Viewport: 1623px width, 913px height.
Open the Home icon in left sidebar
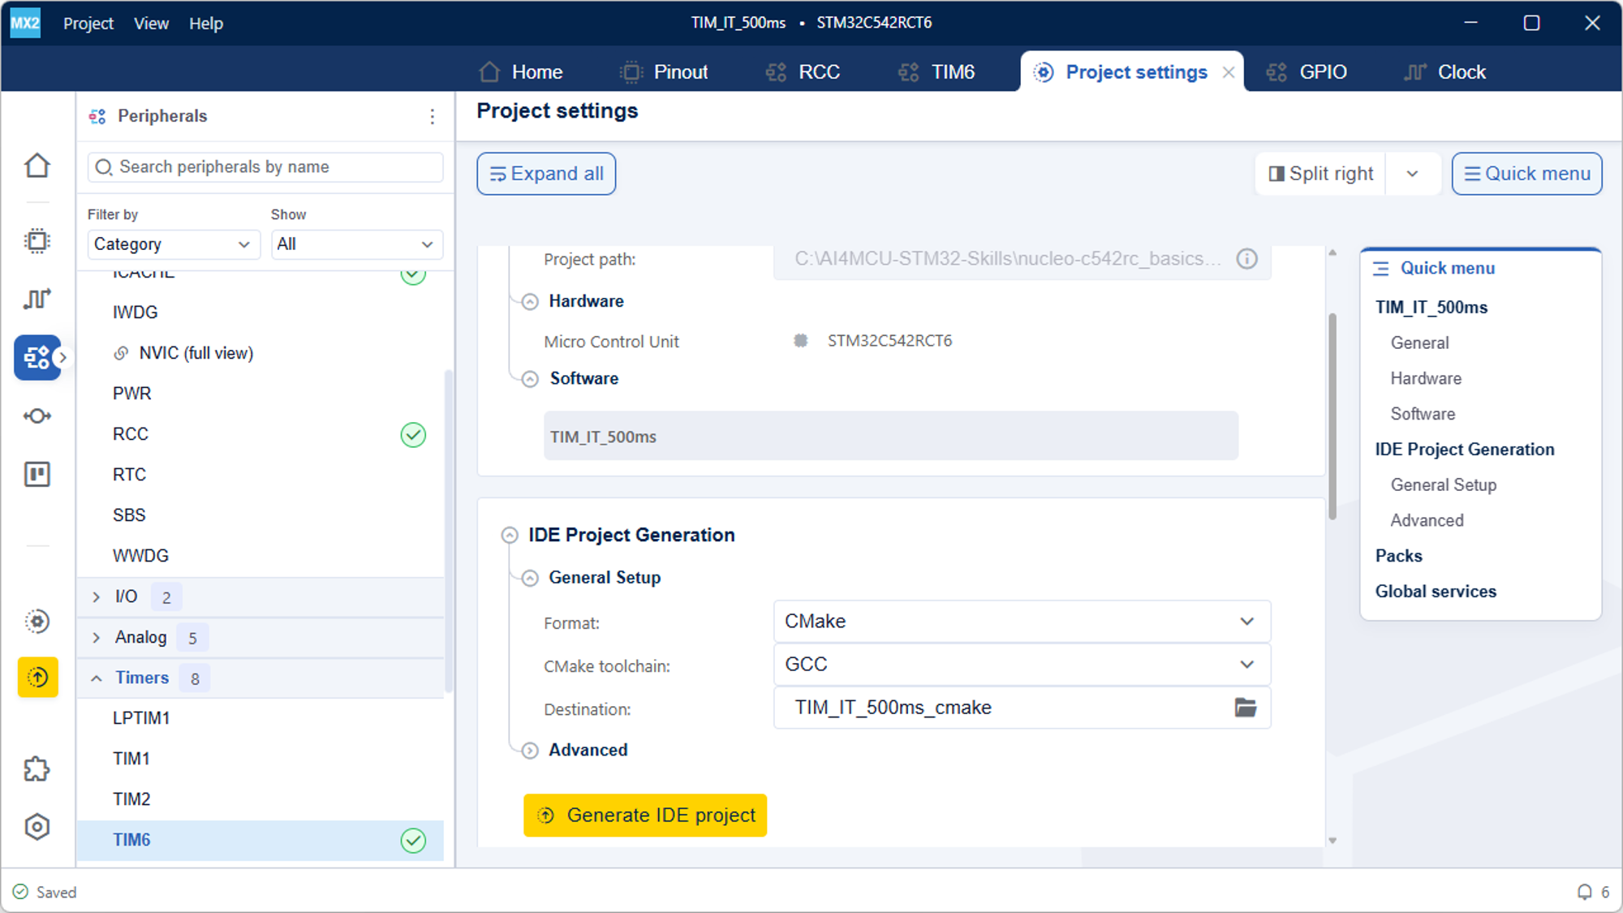click(37, 166)
